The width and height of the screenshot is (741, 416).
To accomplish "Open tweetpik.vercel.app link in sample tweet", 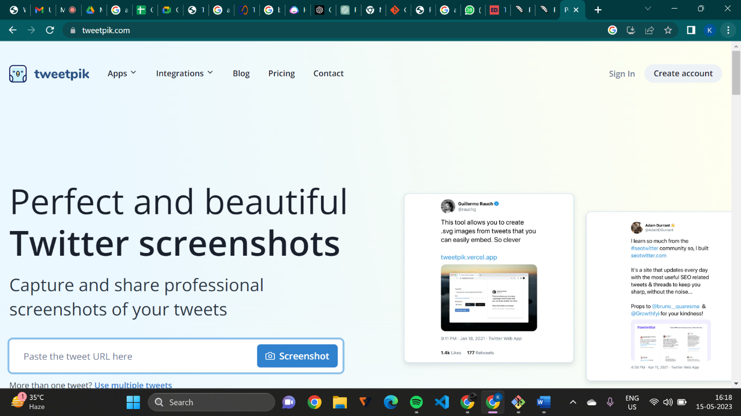I will point(469,257).
